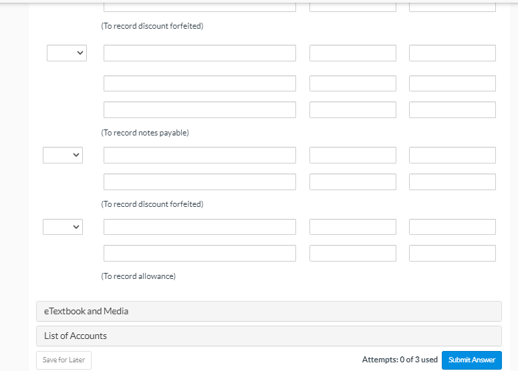This screenshot has width=518, height=371.
Task: Click second-line credit field of allowance entry
Action: [452, 254]
